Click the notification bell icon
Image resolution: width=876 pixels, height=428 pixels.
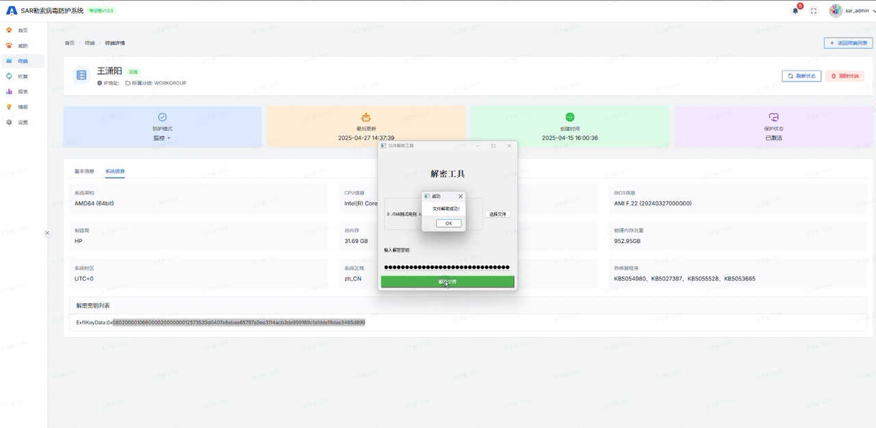pos(795,11)
